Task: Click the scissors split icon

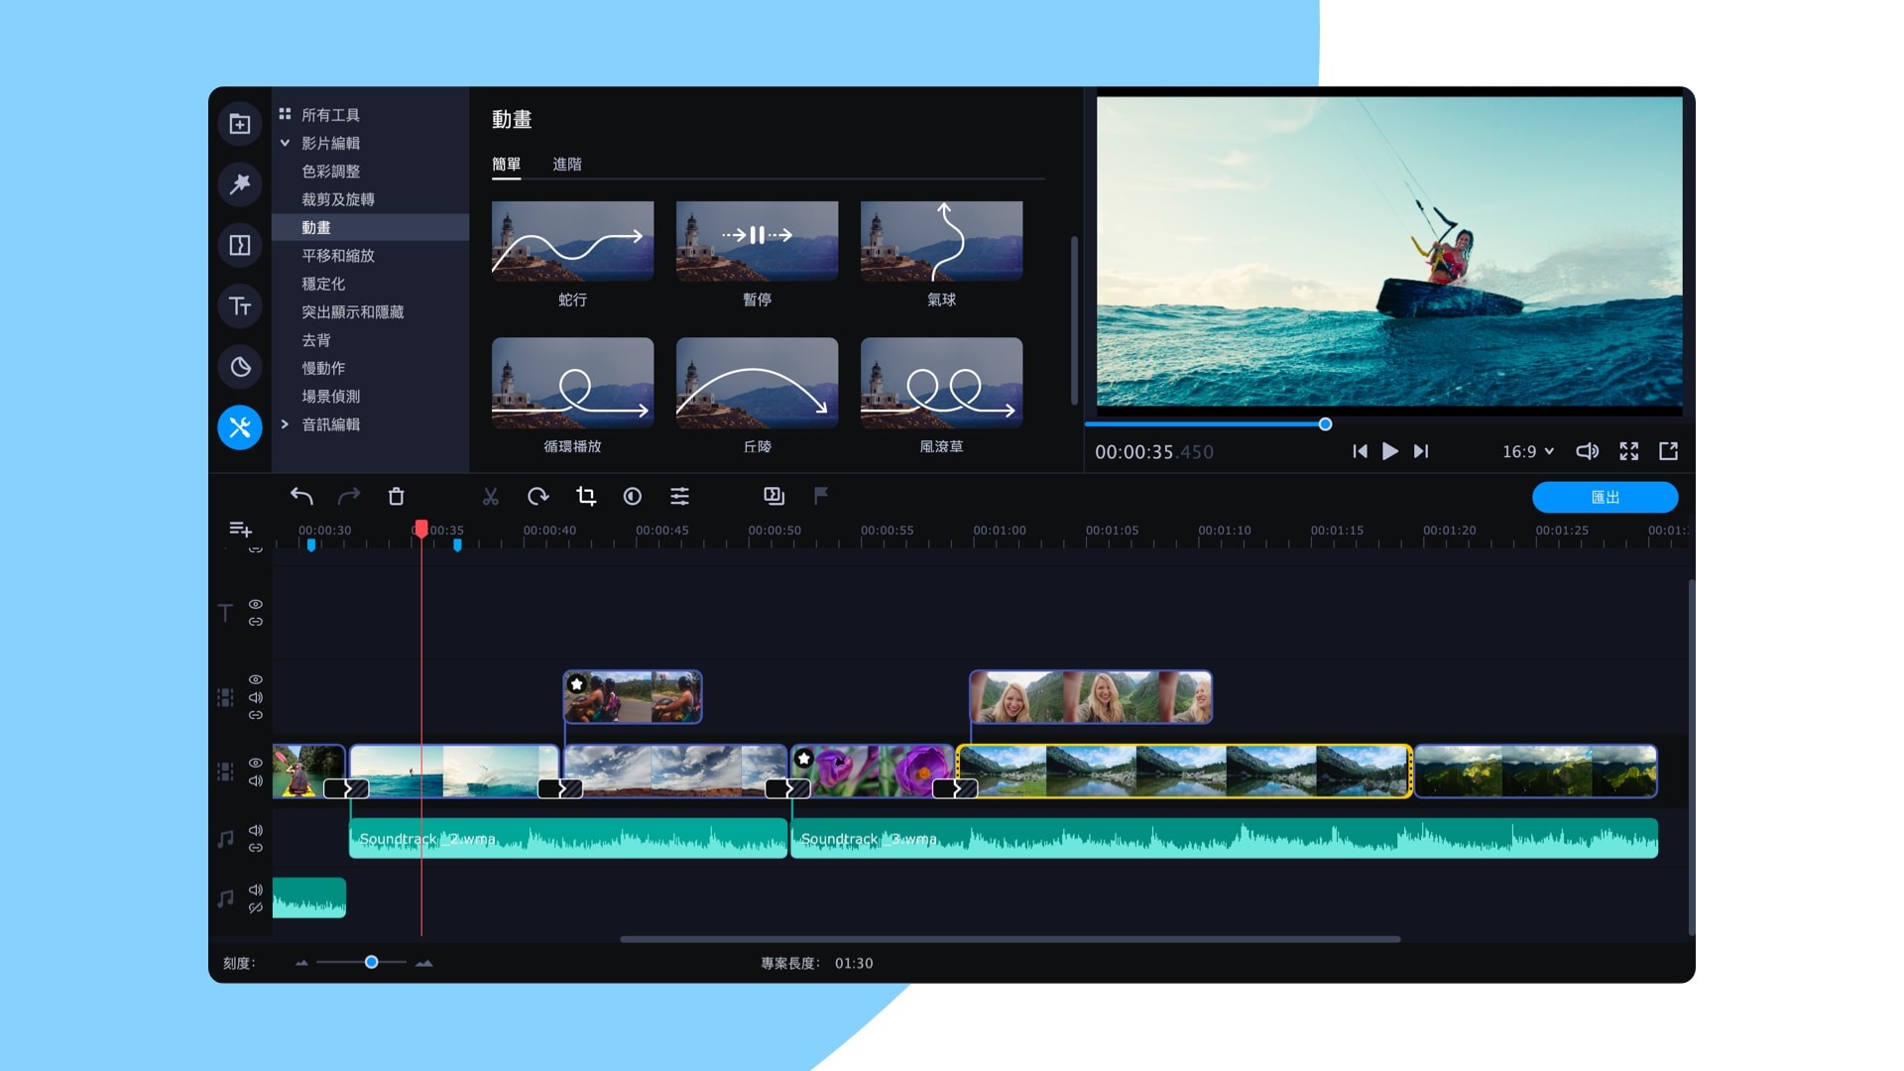Action: 490,497
